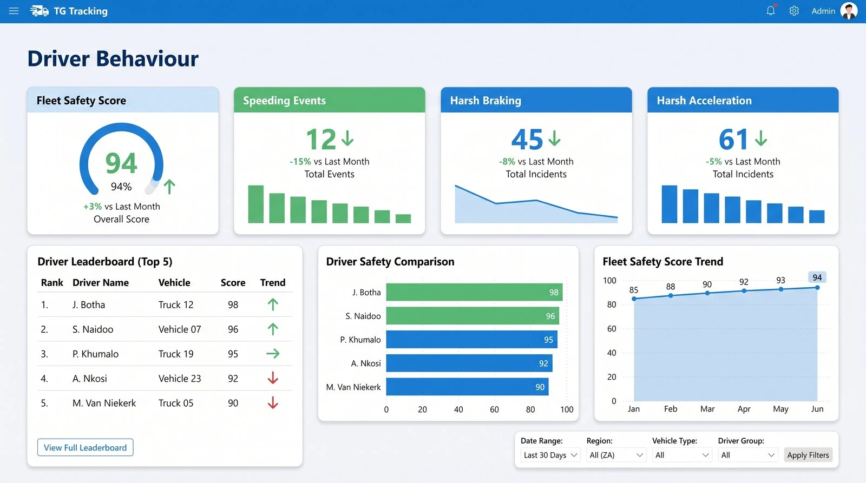Click J. Botha's upward trend arrow
866x483 pixels.
coord(273,305)
